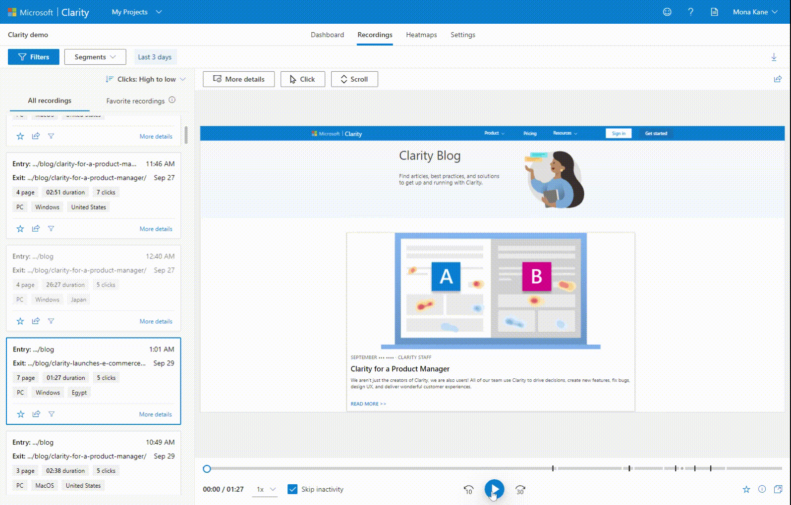791x505 pixels.
Task: Filter by the 11:46 AM recording funnel icon
Action: (x=51, y=229)
